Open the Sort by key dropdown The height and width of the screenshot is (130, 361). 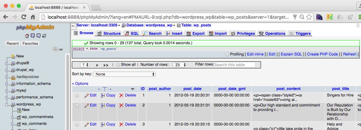pyautogui.click(x=124, y=74)
